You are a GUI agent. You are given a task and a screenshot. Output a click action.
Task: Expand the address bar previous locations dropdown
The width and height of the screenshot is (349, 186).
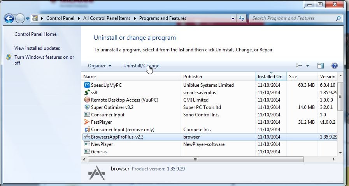tap(233, 18)
